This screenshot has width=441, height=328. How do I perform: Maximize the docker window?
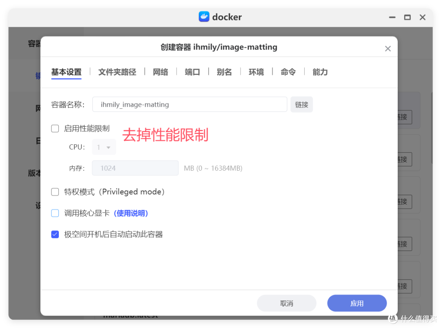(407, 18)
